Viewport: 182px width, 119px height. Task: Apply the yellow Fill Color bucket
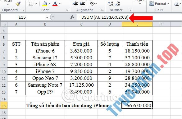click(x=45, y=4)
